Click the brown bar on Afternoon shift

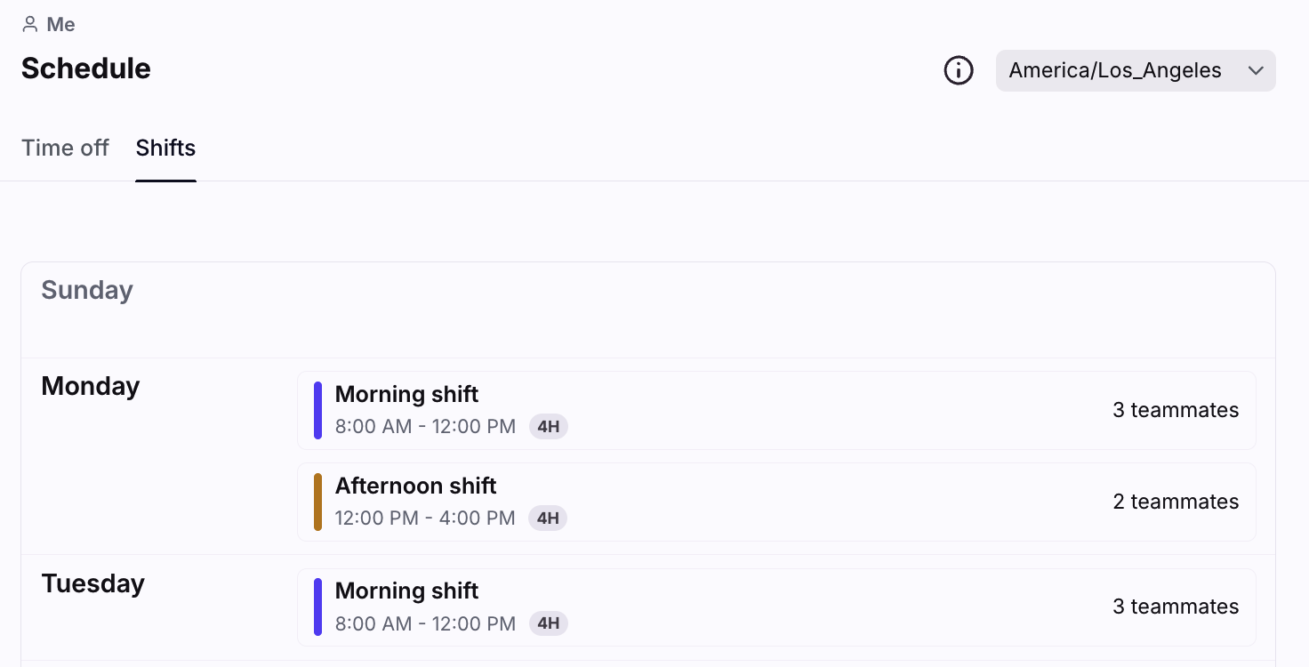317,502
